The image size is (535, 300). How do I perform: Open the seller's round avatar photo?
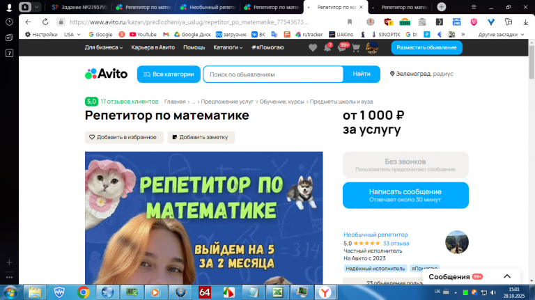pos(457,242)
